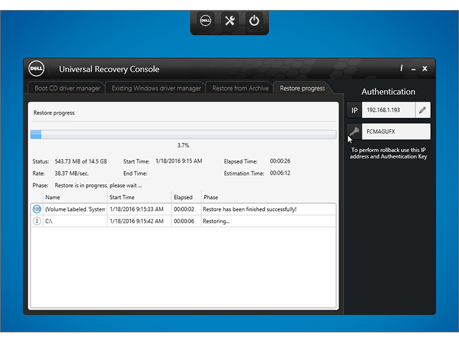Click the authentication key icon
Screen dimensions: 459x343
(x=354, y=132)
